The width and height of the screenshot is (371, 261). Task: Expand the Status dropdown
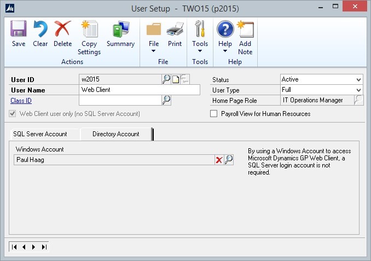click(x=358, y=80)
